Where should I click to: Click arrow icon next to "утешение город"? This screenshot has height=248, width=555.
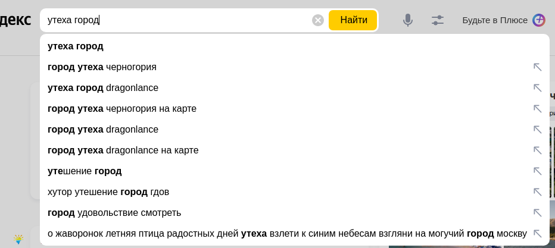[537, 171]
